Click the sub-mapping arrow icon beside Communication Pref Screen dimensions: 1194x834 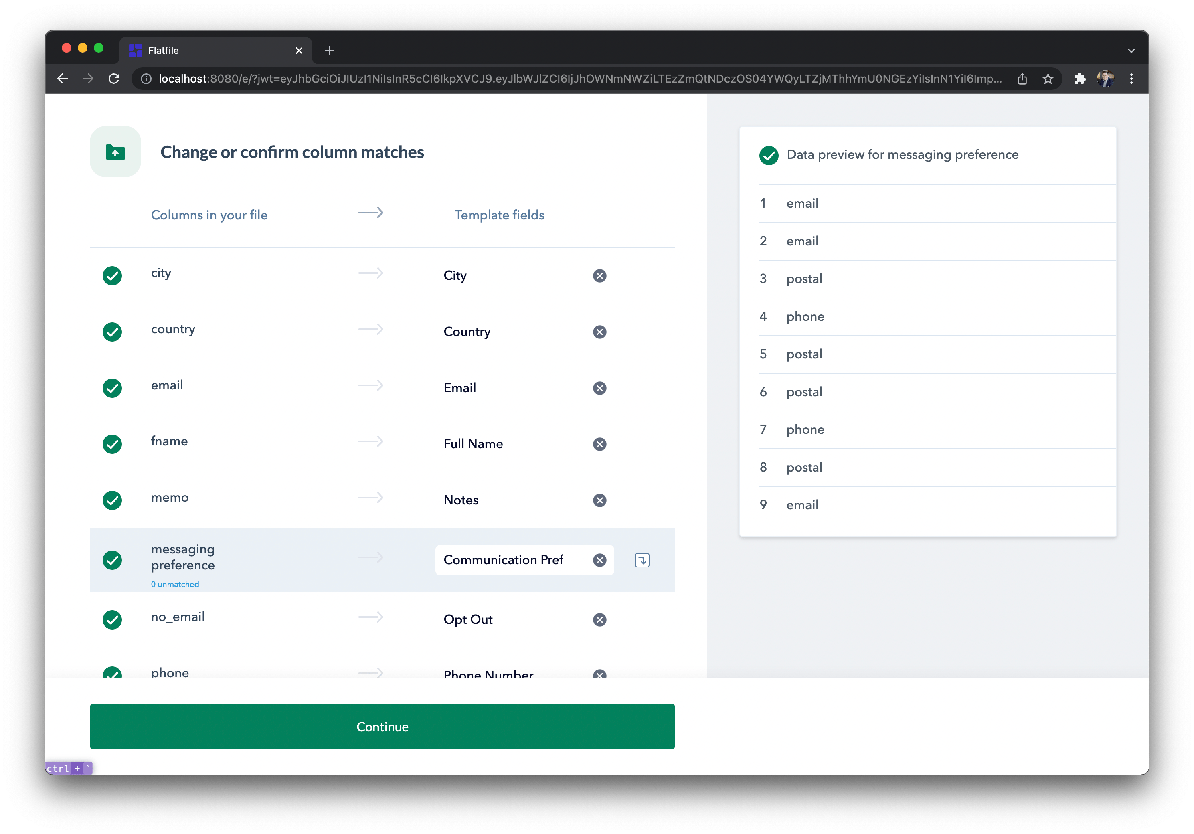pos(642,560)
